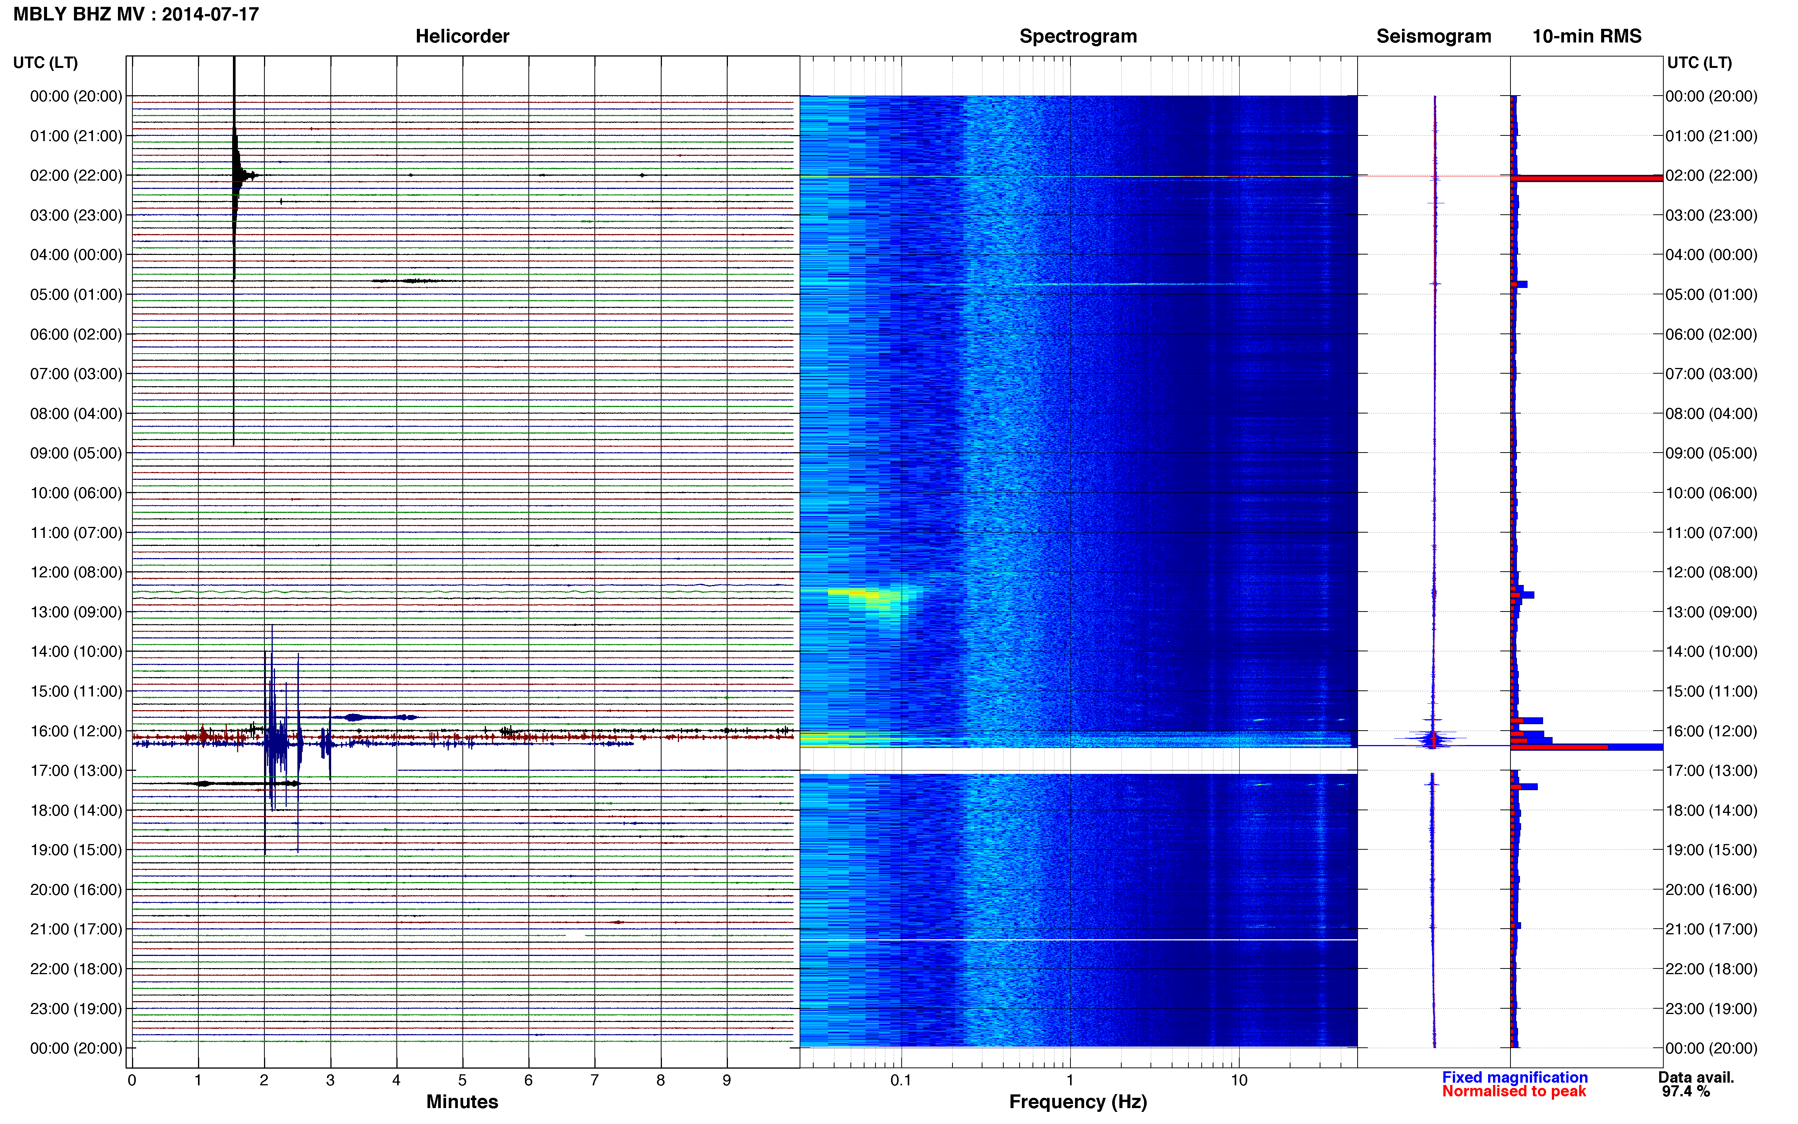The height and width of the screenshot is (1124, 1798).
Task: Select the 'Helicorder' panel heading
Action: point(462,36)
